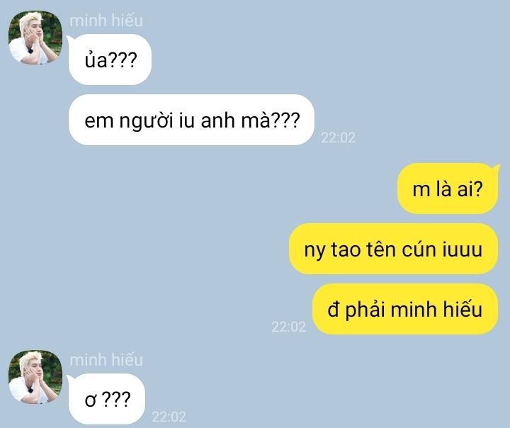Select the 'ủa???' message bubble
Screen dimensions: 510x428
(x=110, y=60)
